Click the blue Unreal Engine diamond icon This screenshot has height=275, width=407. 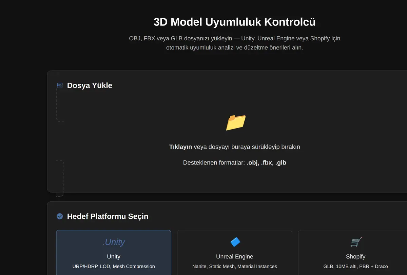point(235,242)
